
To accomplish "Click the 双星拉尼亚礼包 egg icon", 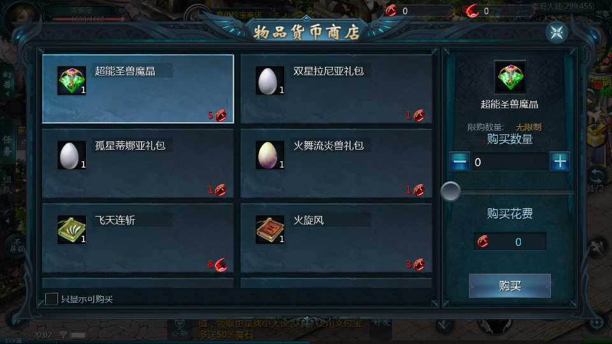I will coord(270,81).
